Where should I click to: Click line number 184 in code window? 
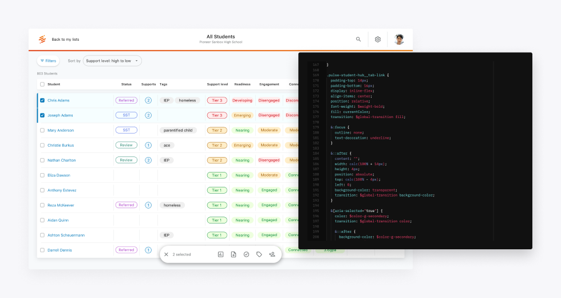tap(315, 154)
